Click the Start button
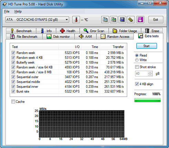Screen dimensions: 169x148 tap(147, 46)
